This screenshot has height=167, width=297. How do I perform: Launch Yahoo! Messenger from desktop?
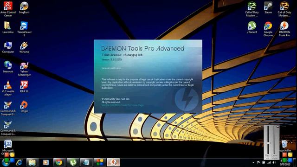point(24,69)
